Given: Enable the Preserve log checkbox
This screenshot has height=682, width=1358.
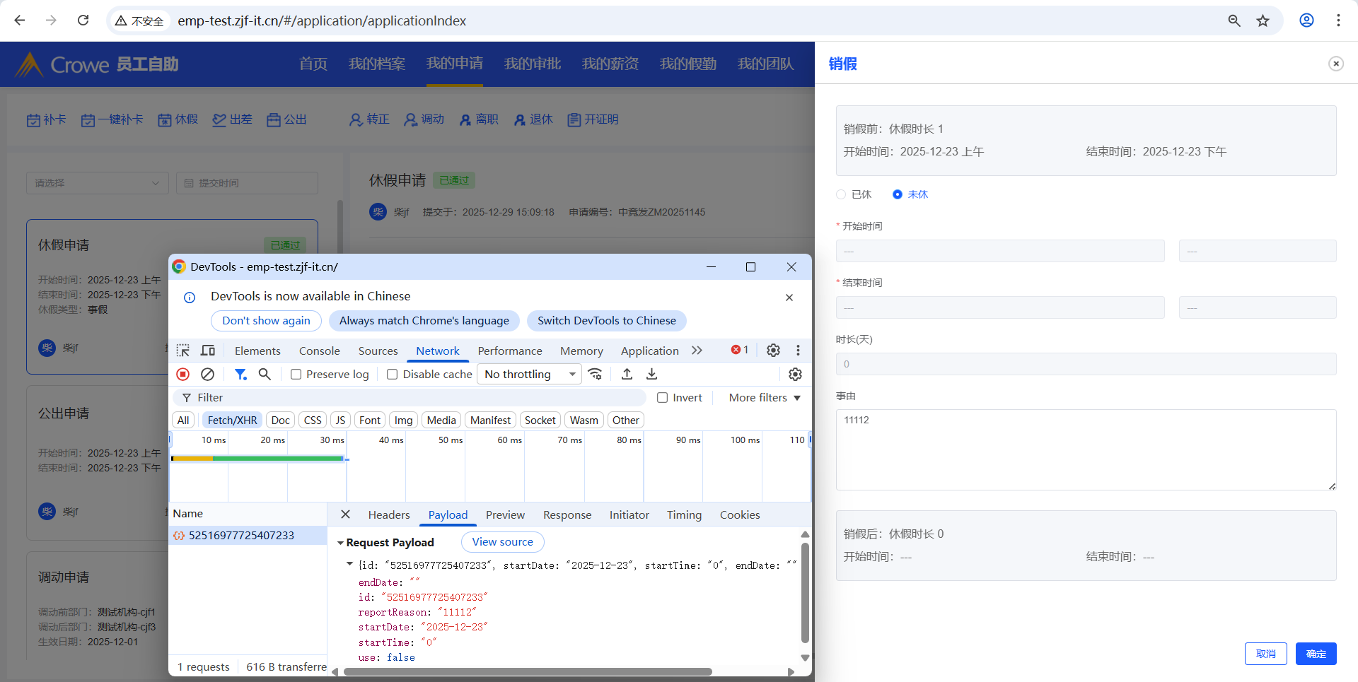Looking at the screenshot, I should [296, 375].
